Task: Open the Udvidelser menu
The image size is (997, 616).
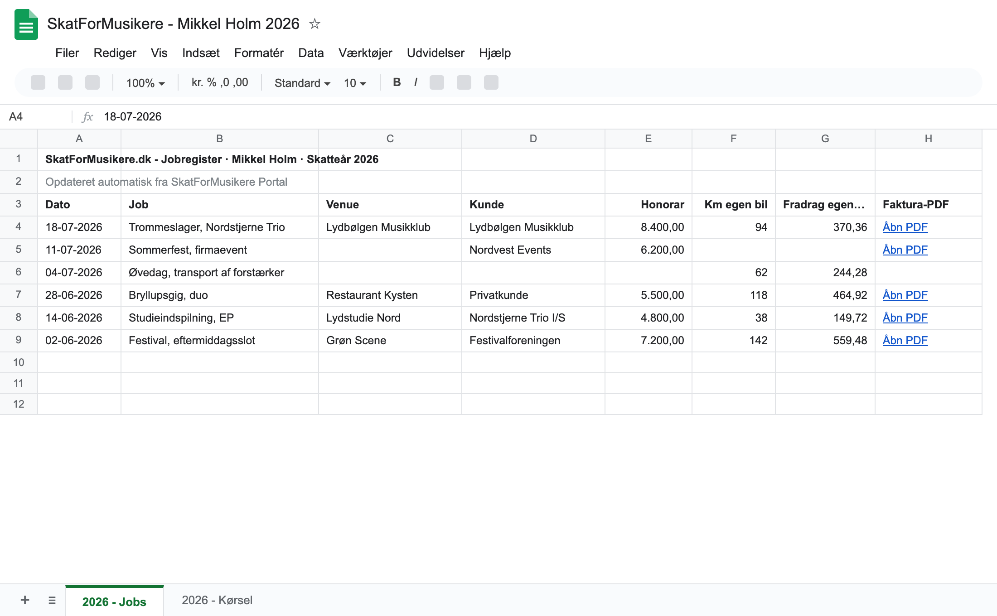Action: click(436, 53)
